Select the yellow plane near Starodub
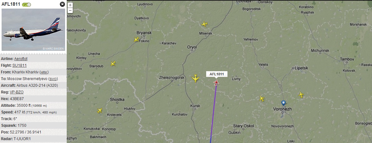 (x=113, y=63)
